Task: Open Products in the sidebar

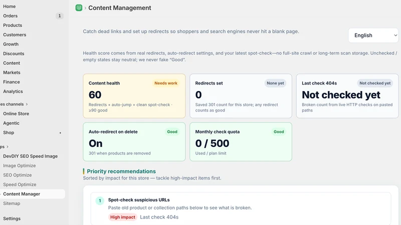Action: [x=13, y=25]
